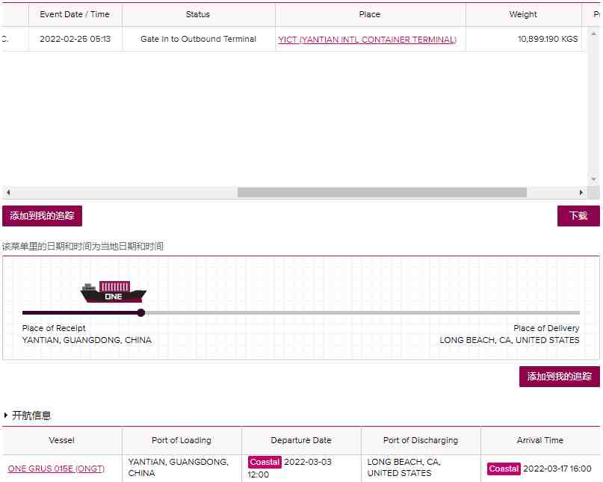Select the 2022-03-03 departure date text
603x482 pixels.
(308, 462)
